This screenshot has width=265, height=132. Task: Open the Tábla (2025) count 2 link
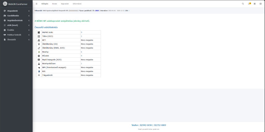click(82, 36)
